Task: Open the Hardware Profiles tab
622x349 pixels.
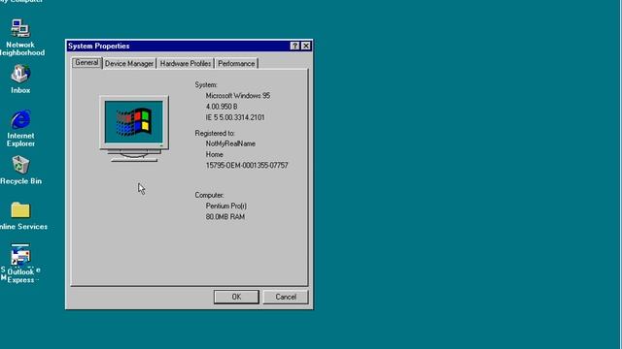Action: pos(186,64)
